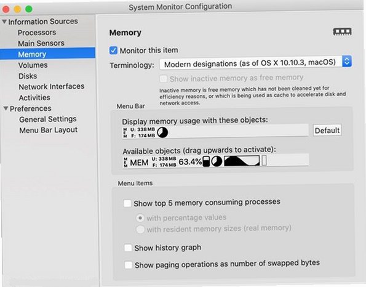Open General Settings preferences
The image size is (366, 287).
(48, 119)
